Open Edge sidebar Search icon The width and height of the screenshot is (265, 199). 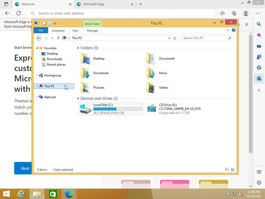pyautogui.click(x=259, y=24)
